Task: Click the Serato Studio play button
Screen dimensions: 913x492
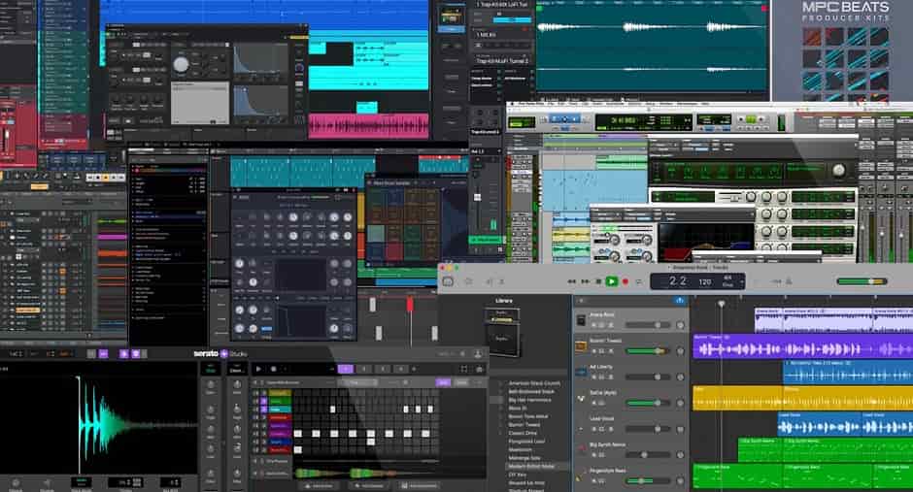Action: point(258,369)
